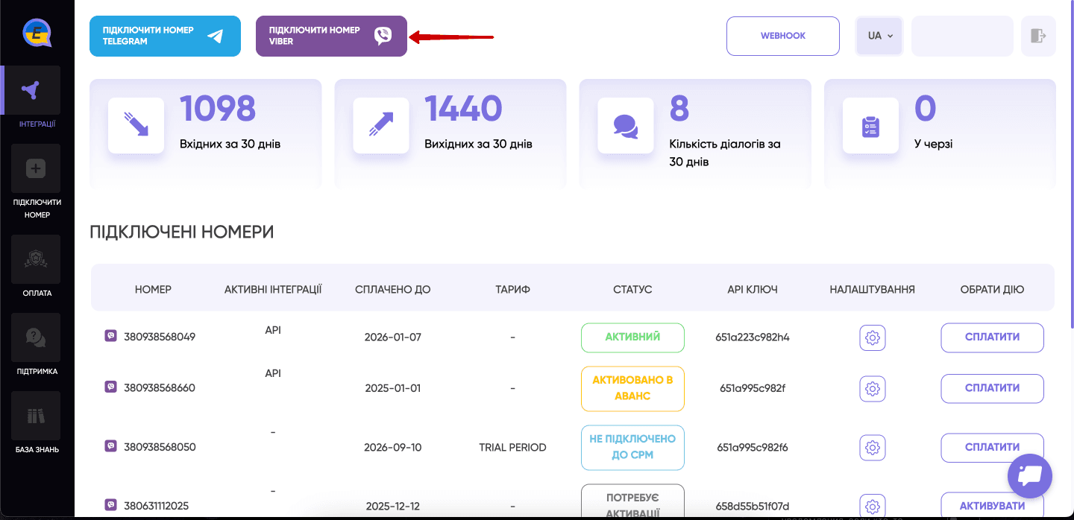Click Підключити номер Telegram button
1074x520 pixels.
(165, 36)
